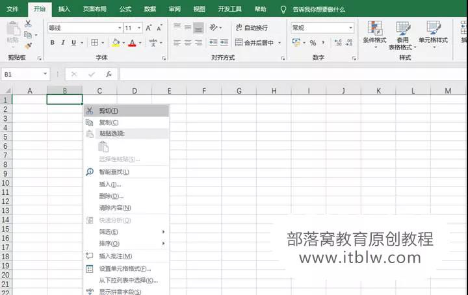
Task: Click the insert function fx button
Action: (109, 74)
